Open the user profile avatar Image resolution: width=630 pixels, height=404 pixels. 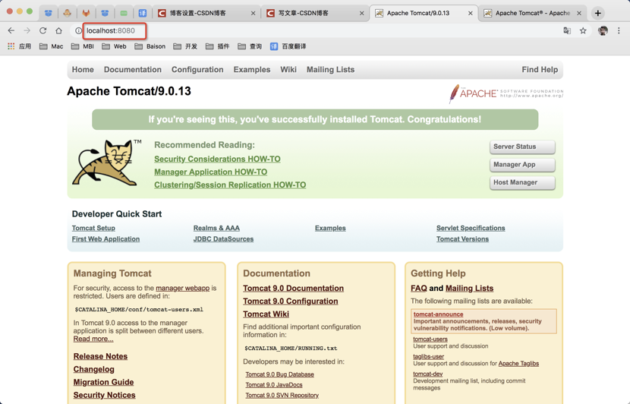(x=603, y=30)
